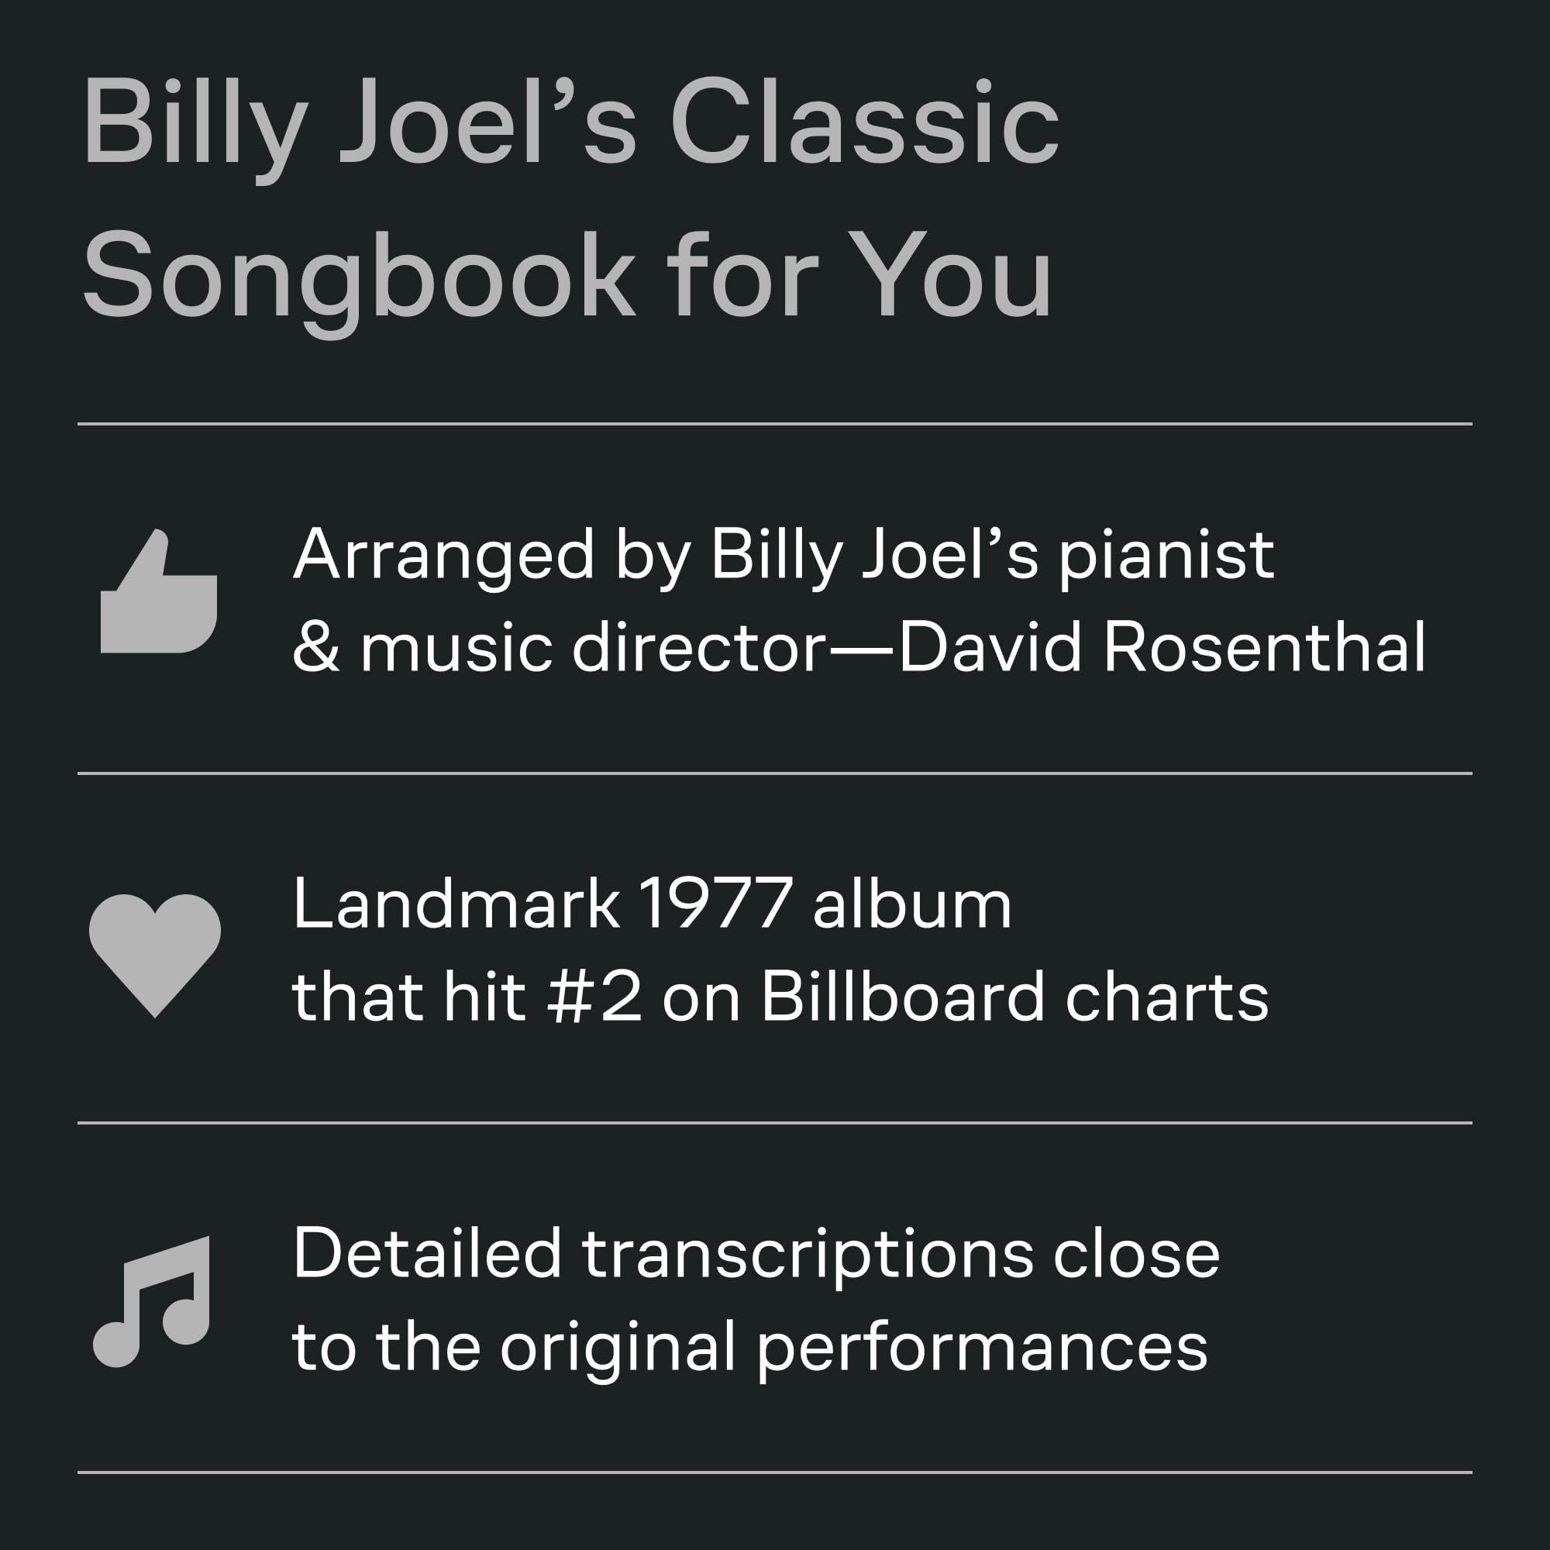Click the words "Billboard charts"
This screenshot has height=1550, width=1550.
pos(1014,997)
